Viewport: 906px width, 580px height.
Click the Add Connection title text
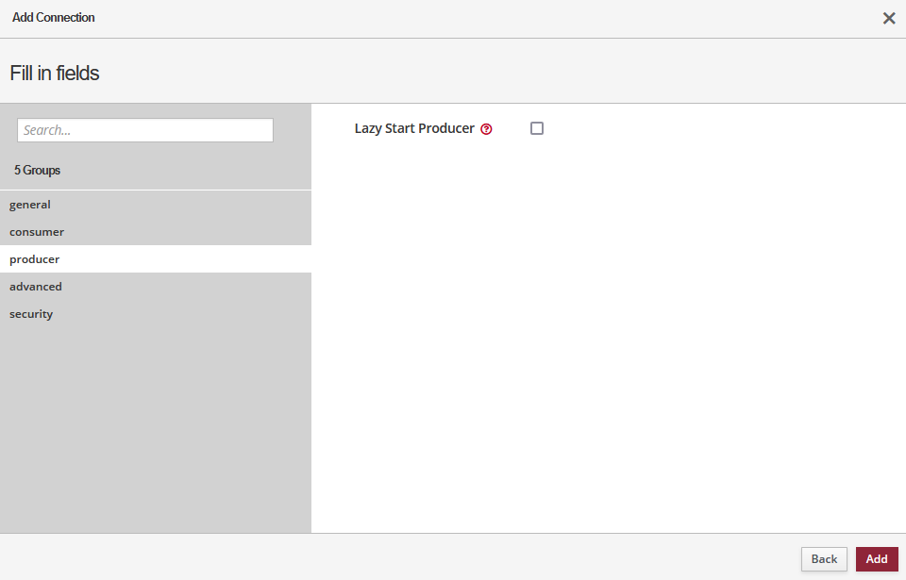coord(54,18)
